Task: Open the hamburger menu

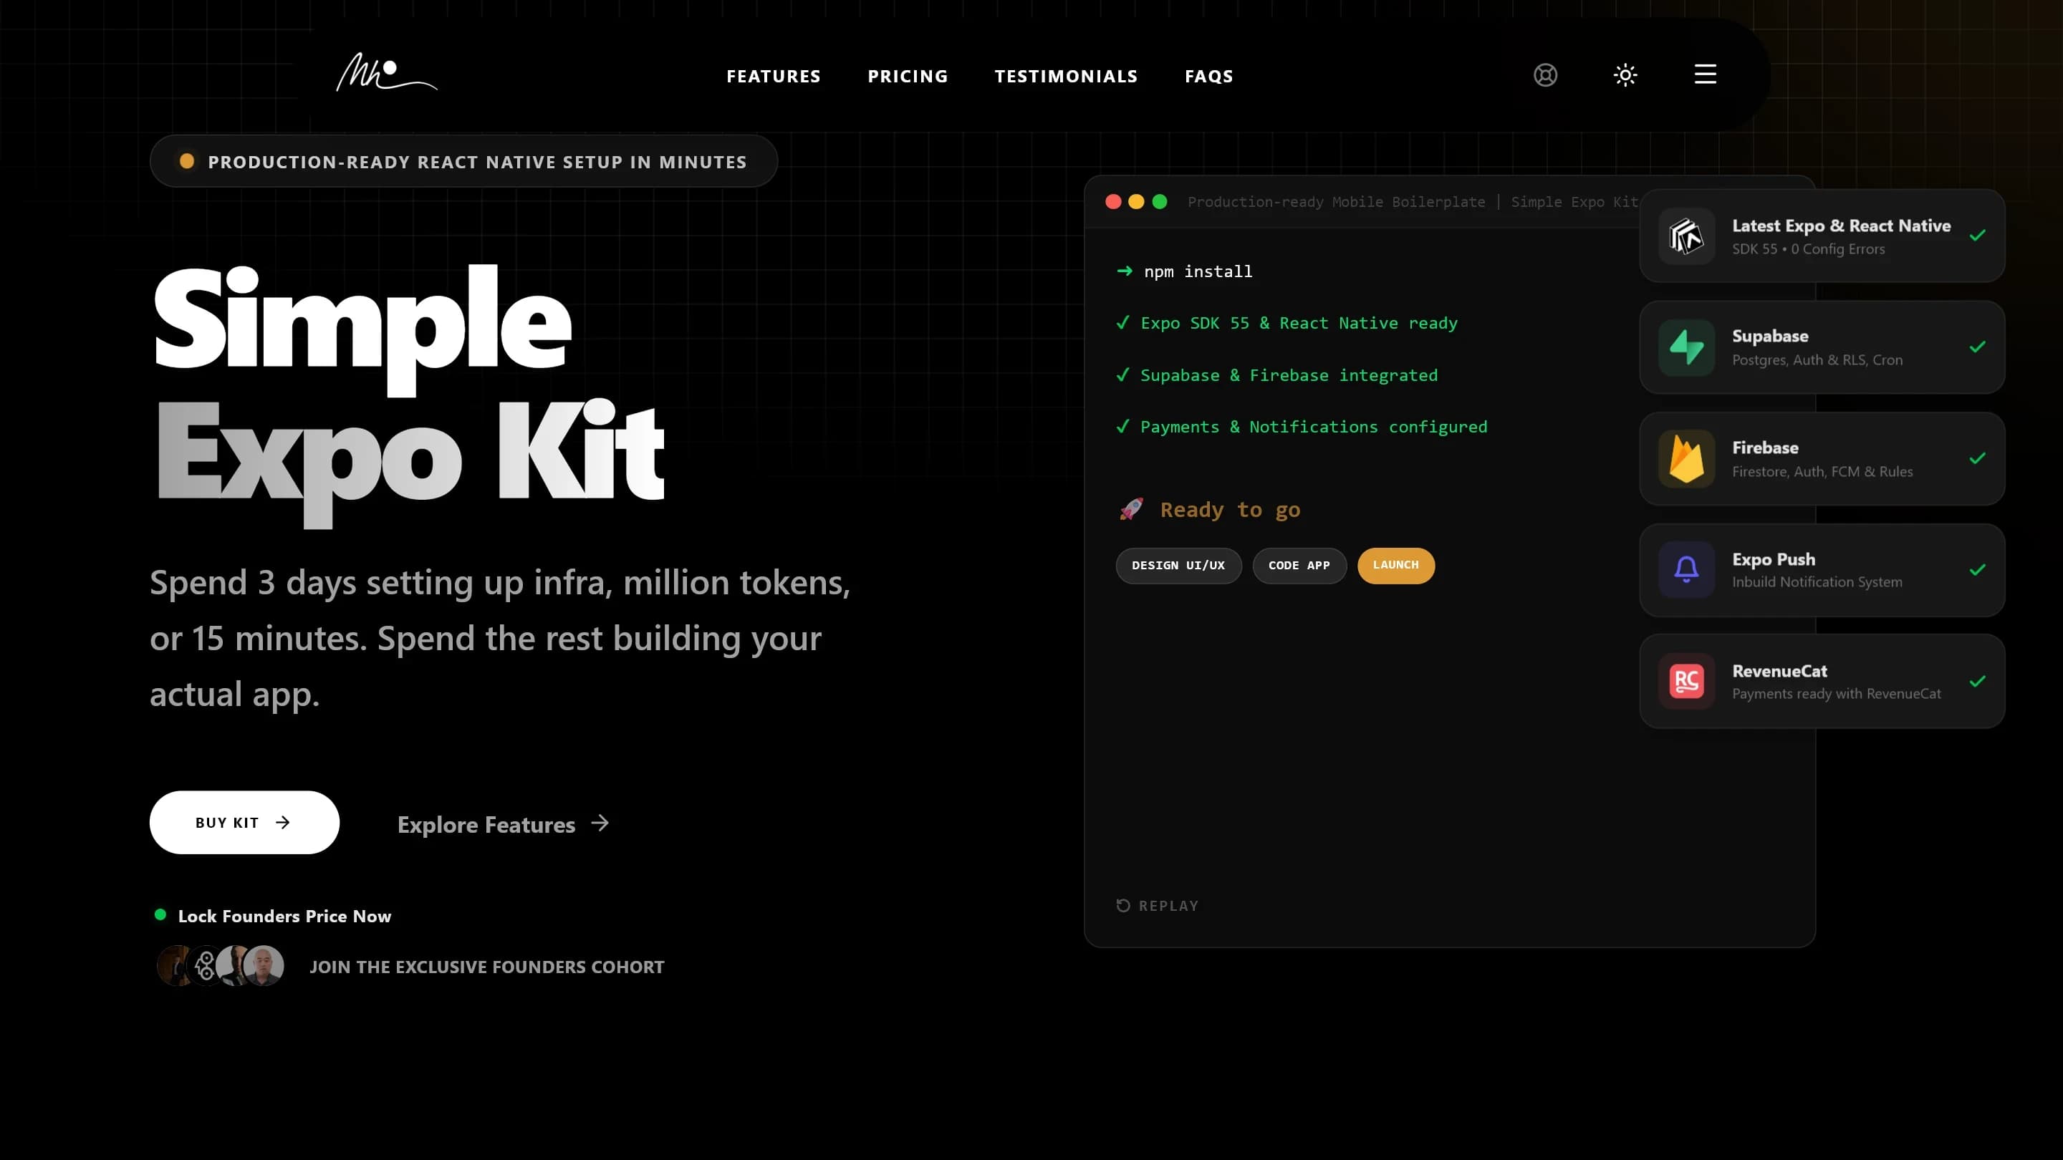Action: [1705, 74]
